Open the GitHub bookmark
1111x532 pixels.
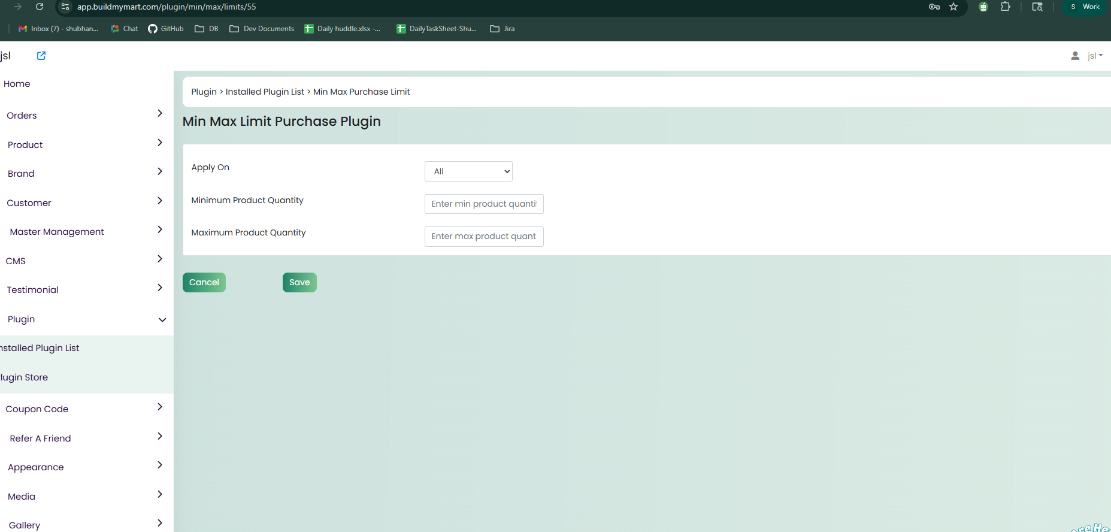166,29
